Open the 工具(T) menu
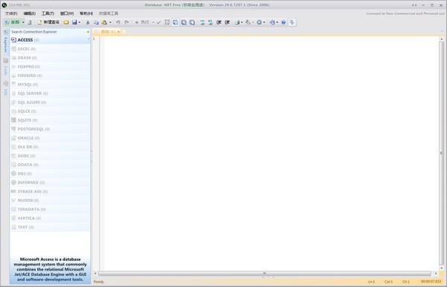 (x=48, y=13)
